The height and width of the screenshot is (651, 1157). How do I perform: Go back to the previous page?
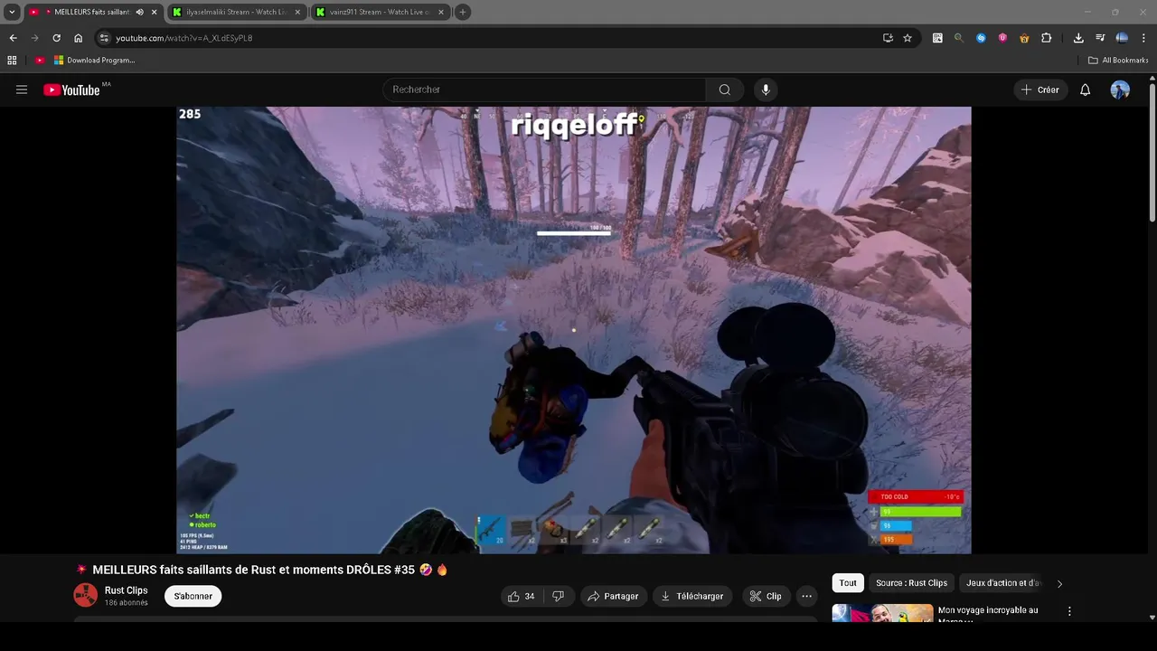pos(13,38)
